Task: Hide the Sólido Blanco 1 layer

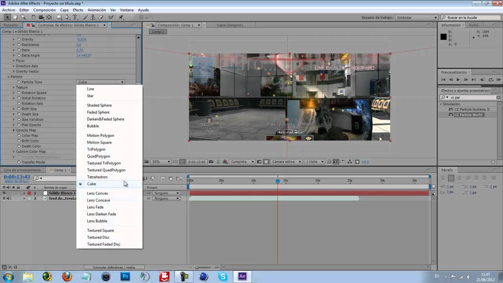Action: 4,193
